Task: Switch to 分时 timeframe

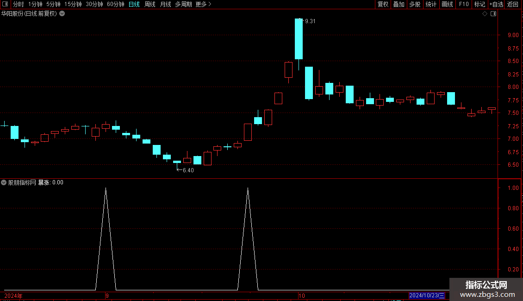Action: (18, 4)
